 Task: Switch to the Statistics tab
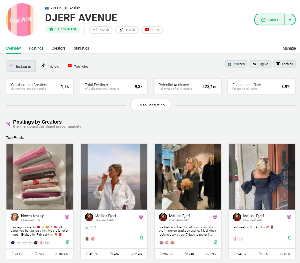(x=81, y=48)
